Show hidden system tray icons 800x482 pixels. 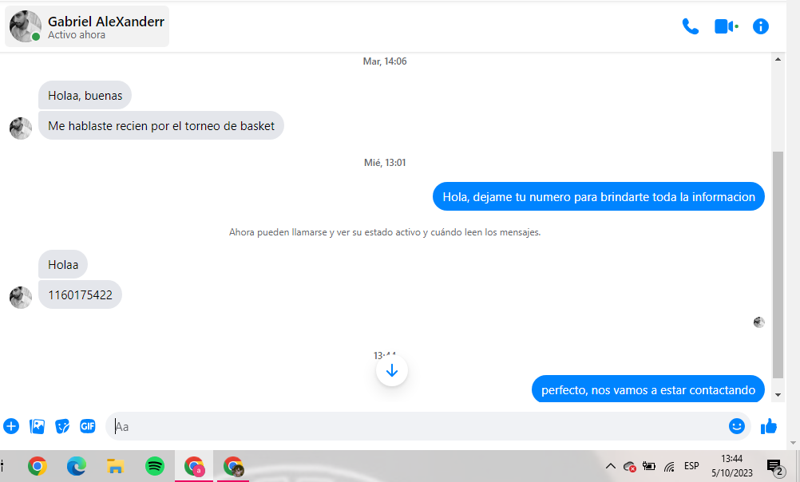click(x=610, y=466)
